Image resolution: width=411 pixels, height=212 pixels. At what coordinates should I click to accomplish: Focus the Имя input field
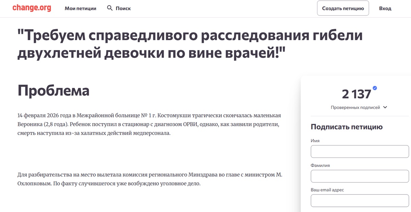(360, 151)
